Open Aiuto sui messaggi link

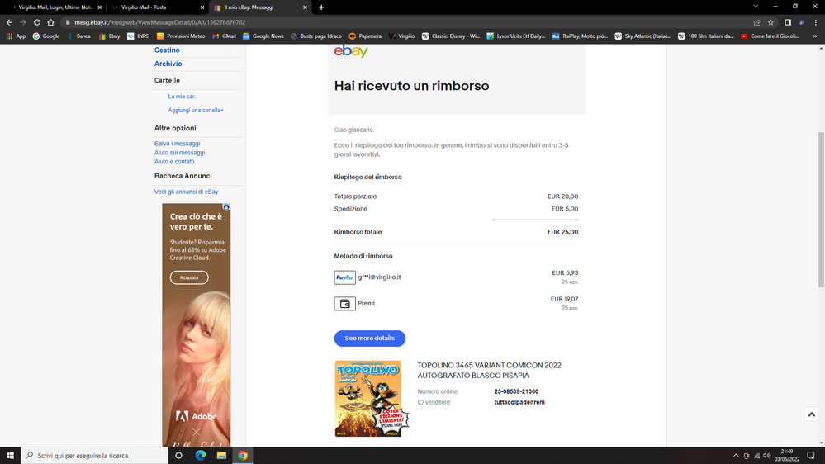point(179,153)
